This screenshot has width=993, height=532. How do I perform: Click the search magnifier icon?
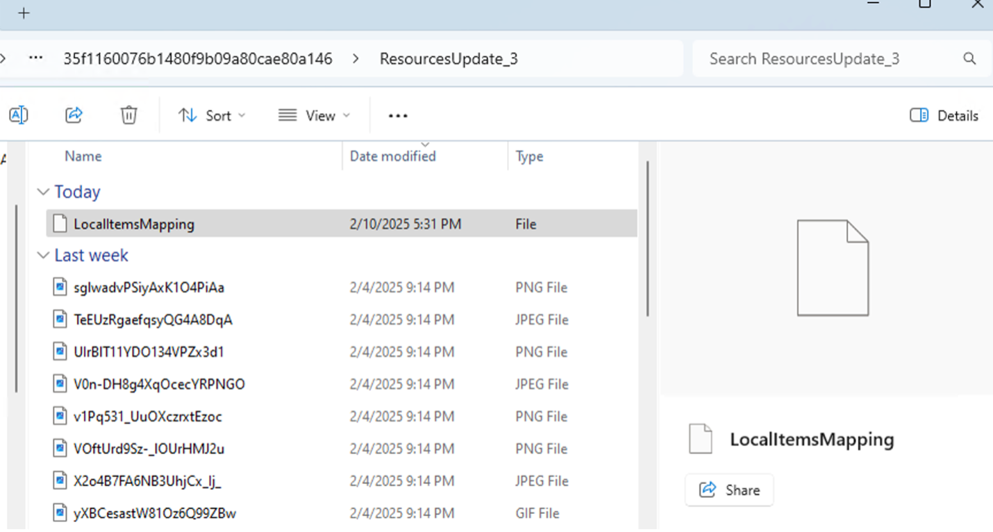pyautogui.click(x=969, y=59)
